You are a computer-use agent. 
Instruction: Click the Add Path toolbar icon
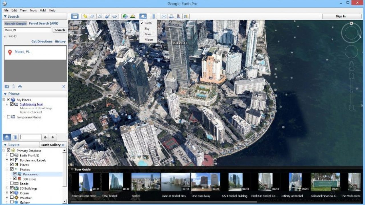(x=100, y=16)
